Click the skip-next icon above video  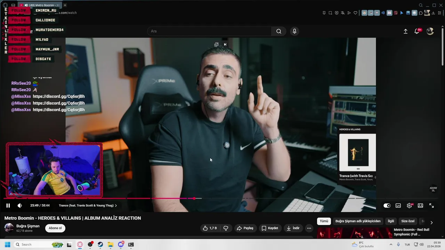click(x=225, y=44)
